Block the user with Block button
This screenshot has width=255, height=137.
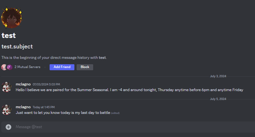(85, 67)
